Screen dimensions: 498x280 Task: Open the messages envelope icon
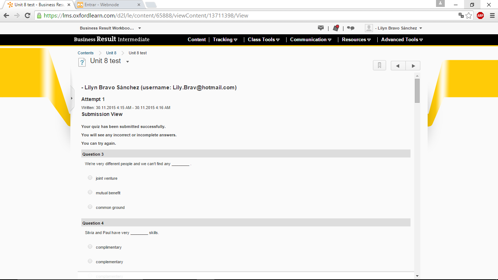click(x=321, y=28)
